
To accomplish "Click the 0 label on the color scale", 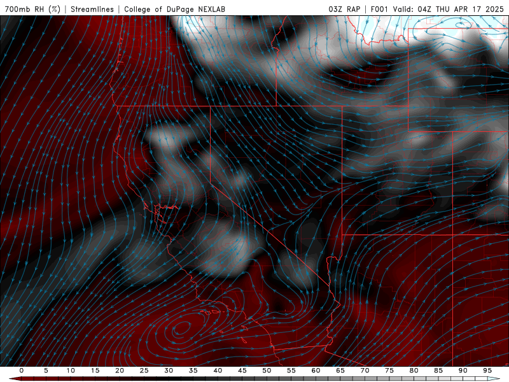I will coord(22,371).
